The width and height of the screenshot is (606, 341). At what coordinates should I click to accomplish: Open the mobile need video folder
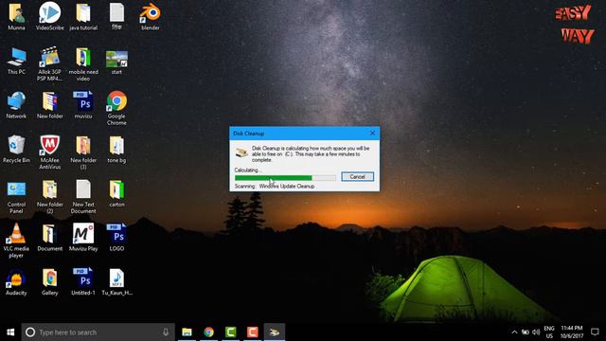83,63
